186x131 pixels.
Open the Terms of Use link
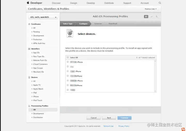point(108,126)
